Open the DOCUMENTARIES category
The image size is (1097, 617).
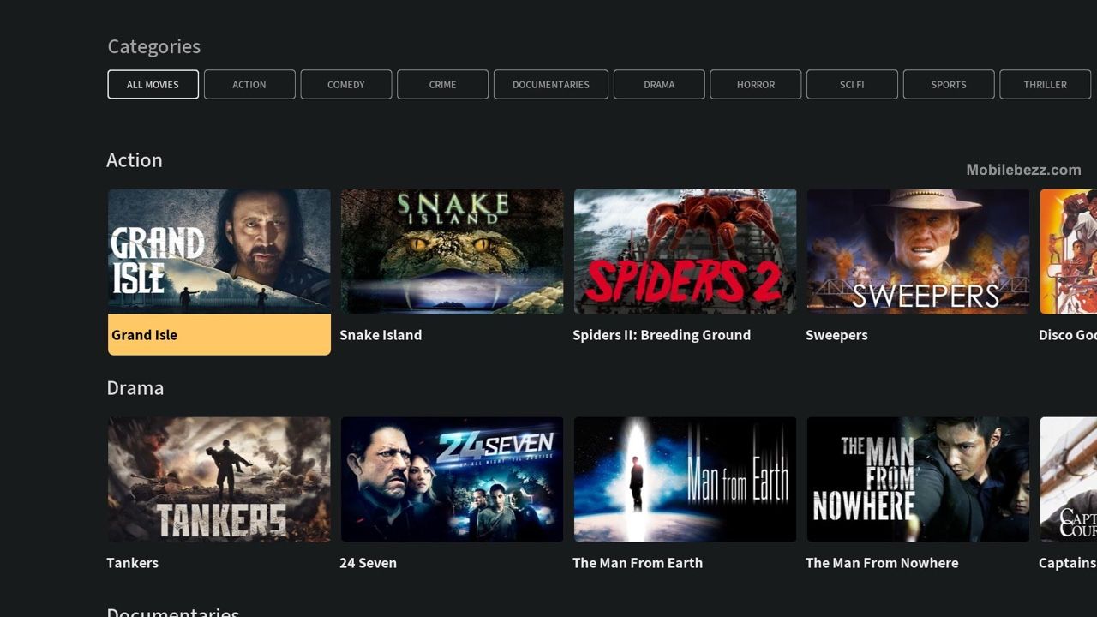[551, 85]
